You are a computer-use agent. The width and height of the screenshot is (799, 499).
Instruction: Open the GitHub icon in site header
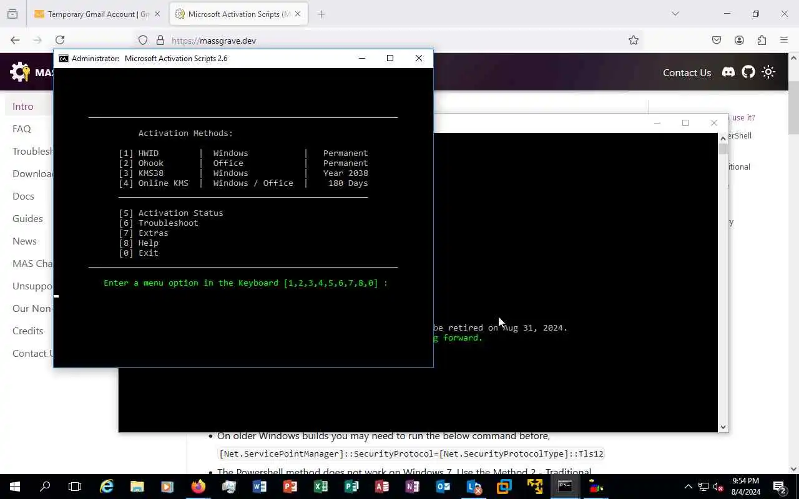tap(748, 72)
